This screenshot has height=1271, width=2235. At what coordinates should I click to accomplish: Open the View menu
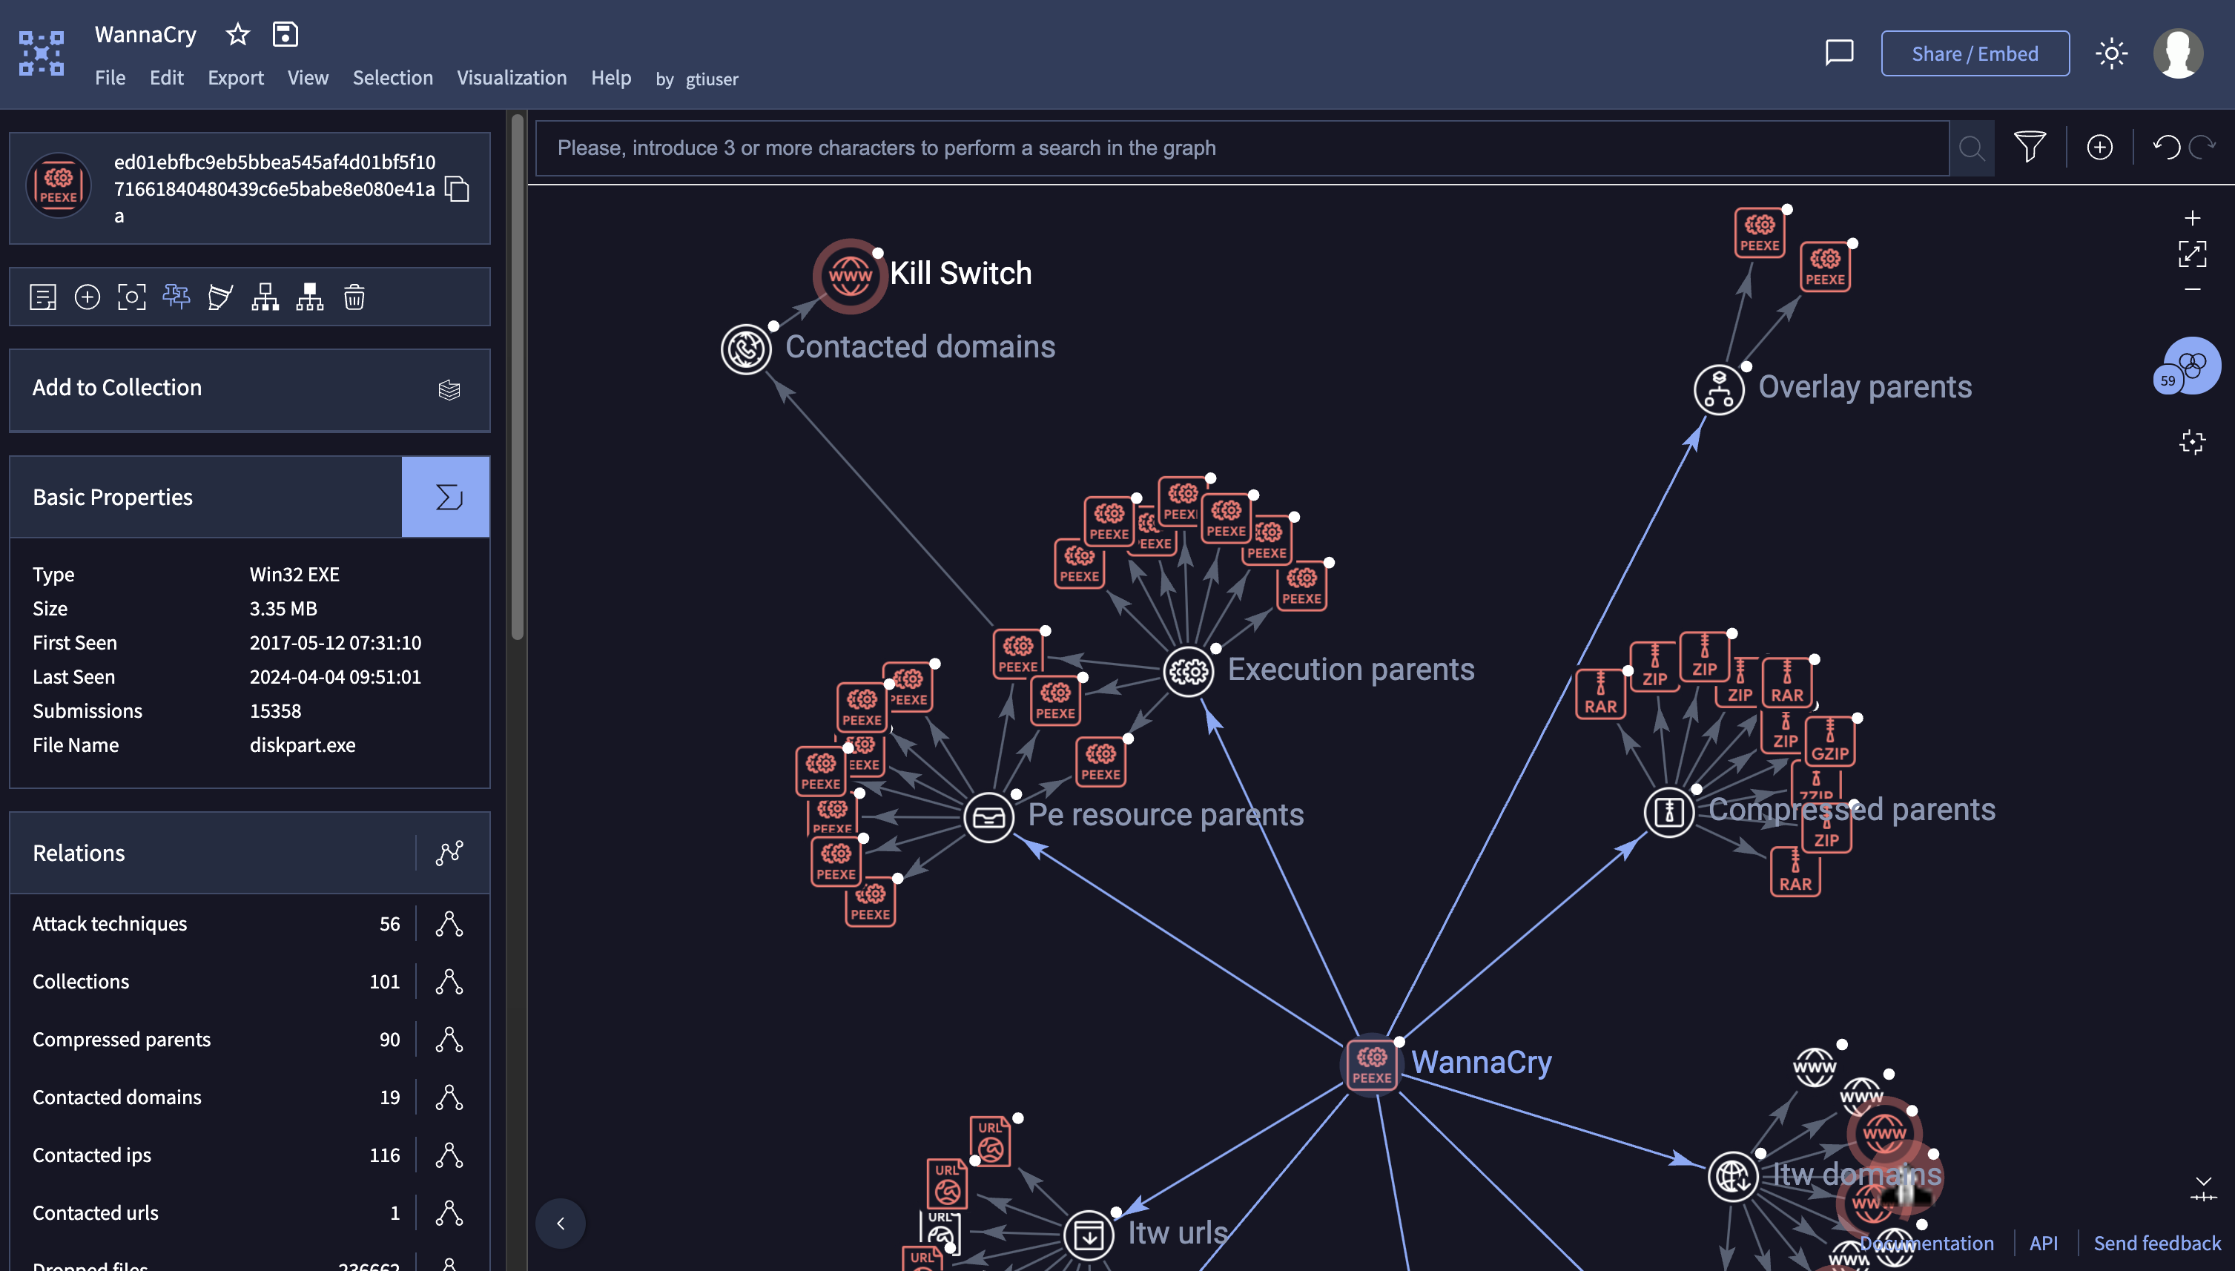pos(308,78)
